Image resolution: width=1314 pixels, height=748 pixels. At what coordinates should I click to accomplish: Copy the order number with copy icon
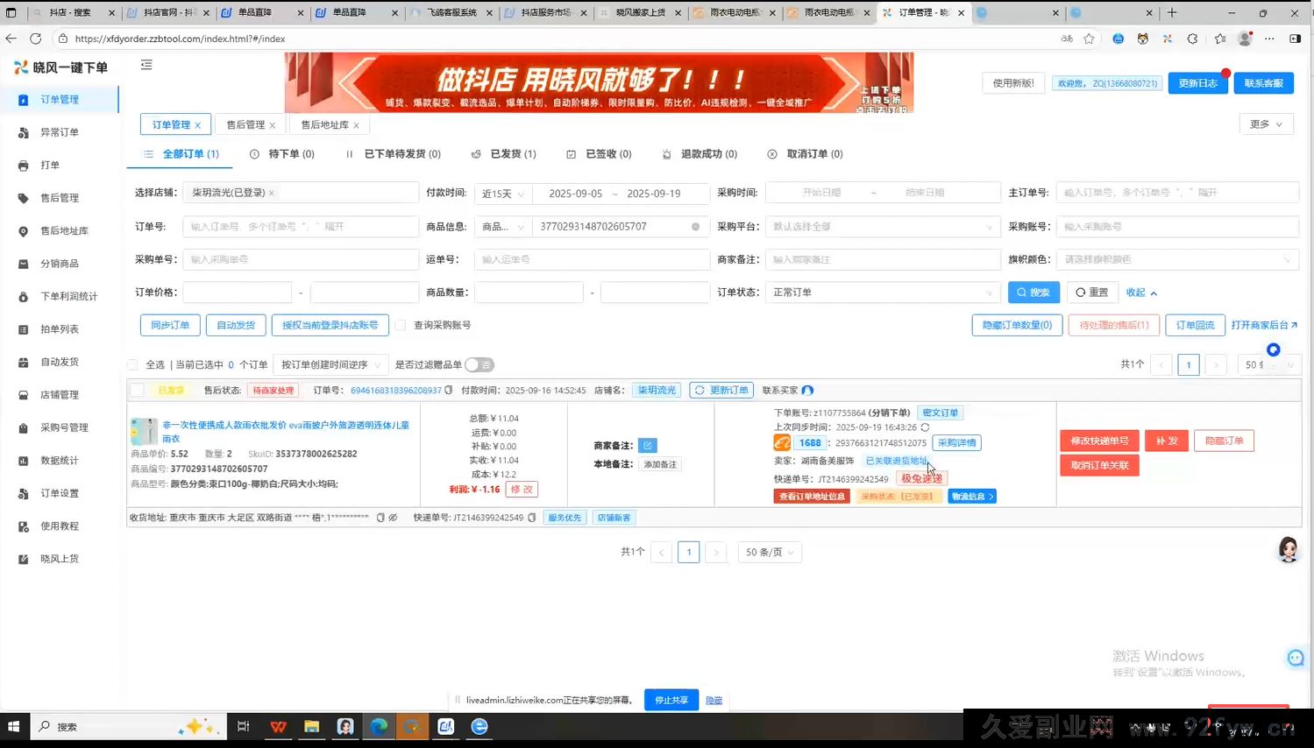coord(449,391)
